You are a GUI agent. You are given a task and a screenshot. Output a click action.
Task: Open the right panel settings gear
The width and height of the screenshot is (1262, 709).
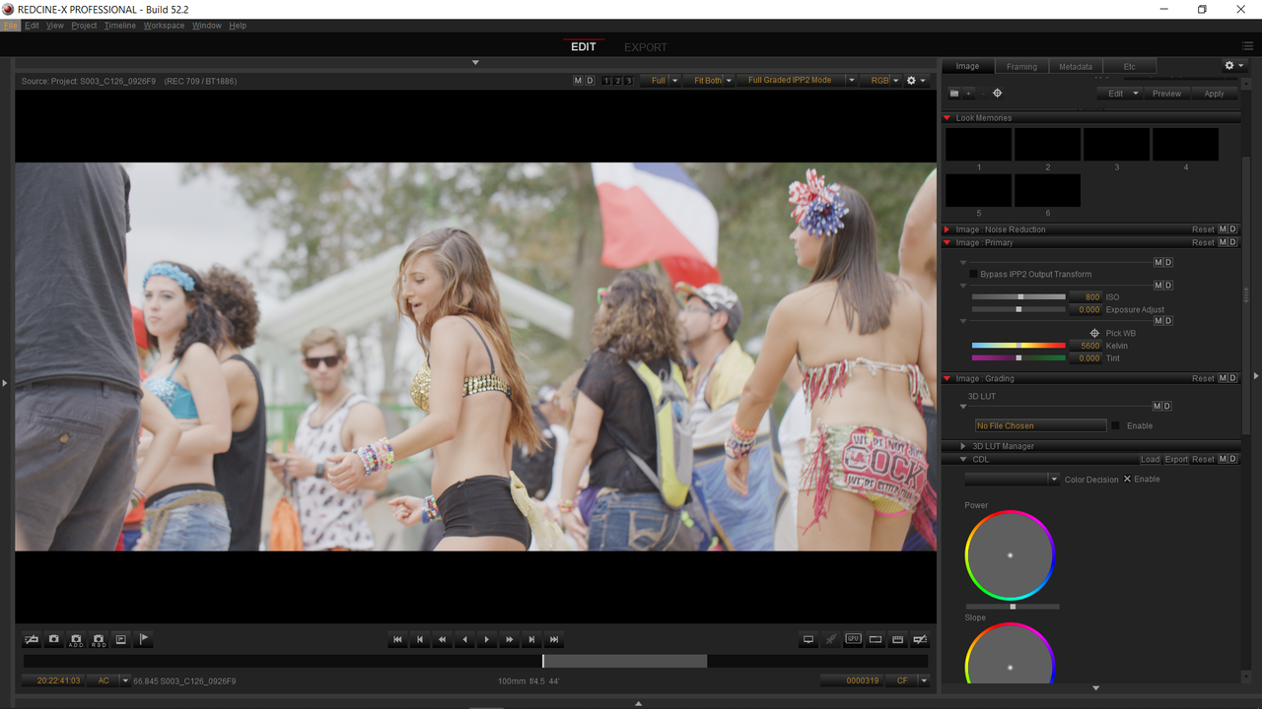1233,66
